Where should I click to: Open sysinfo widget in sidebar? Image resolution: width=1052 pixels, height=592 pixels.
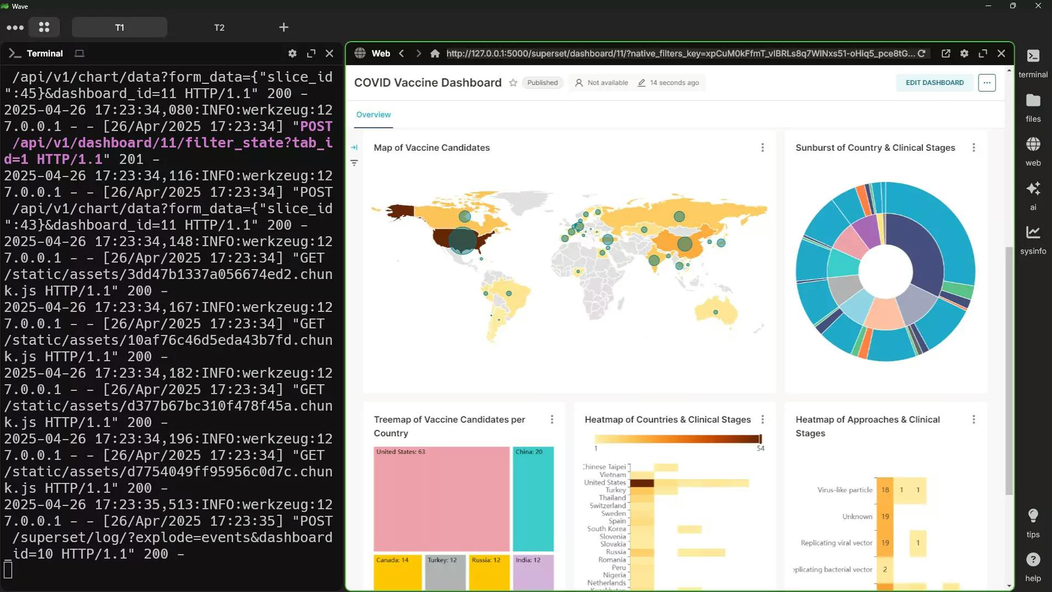(1033, 240)
